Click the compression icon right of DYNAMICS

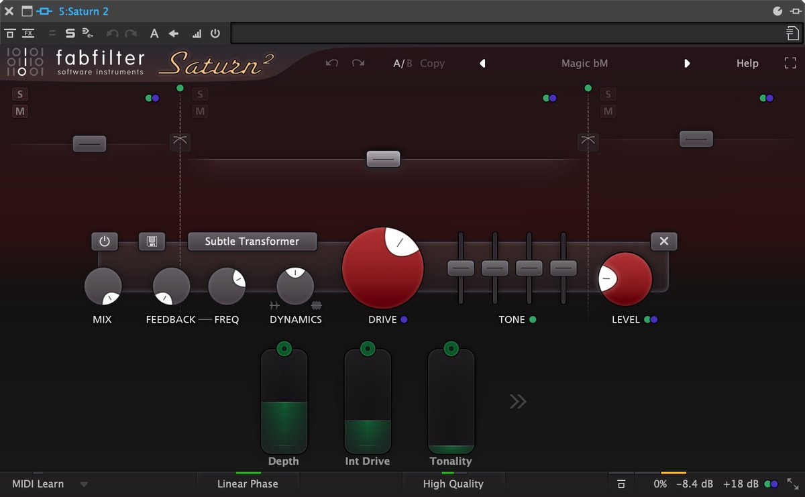click(x=317, y=306)
